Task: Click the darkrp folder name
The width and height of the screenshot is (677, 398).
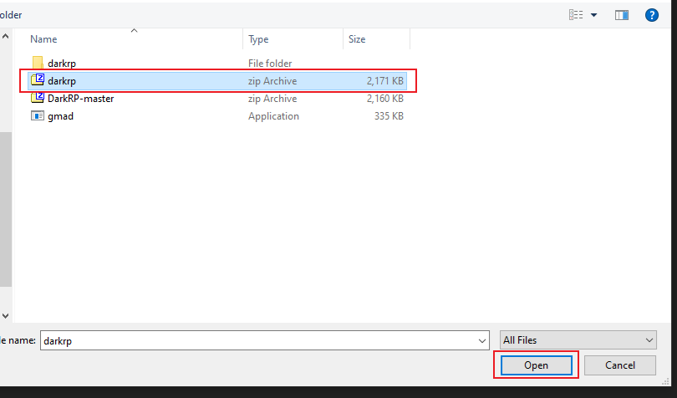Action: pyautogui.click(x=62, y=64)
